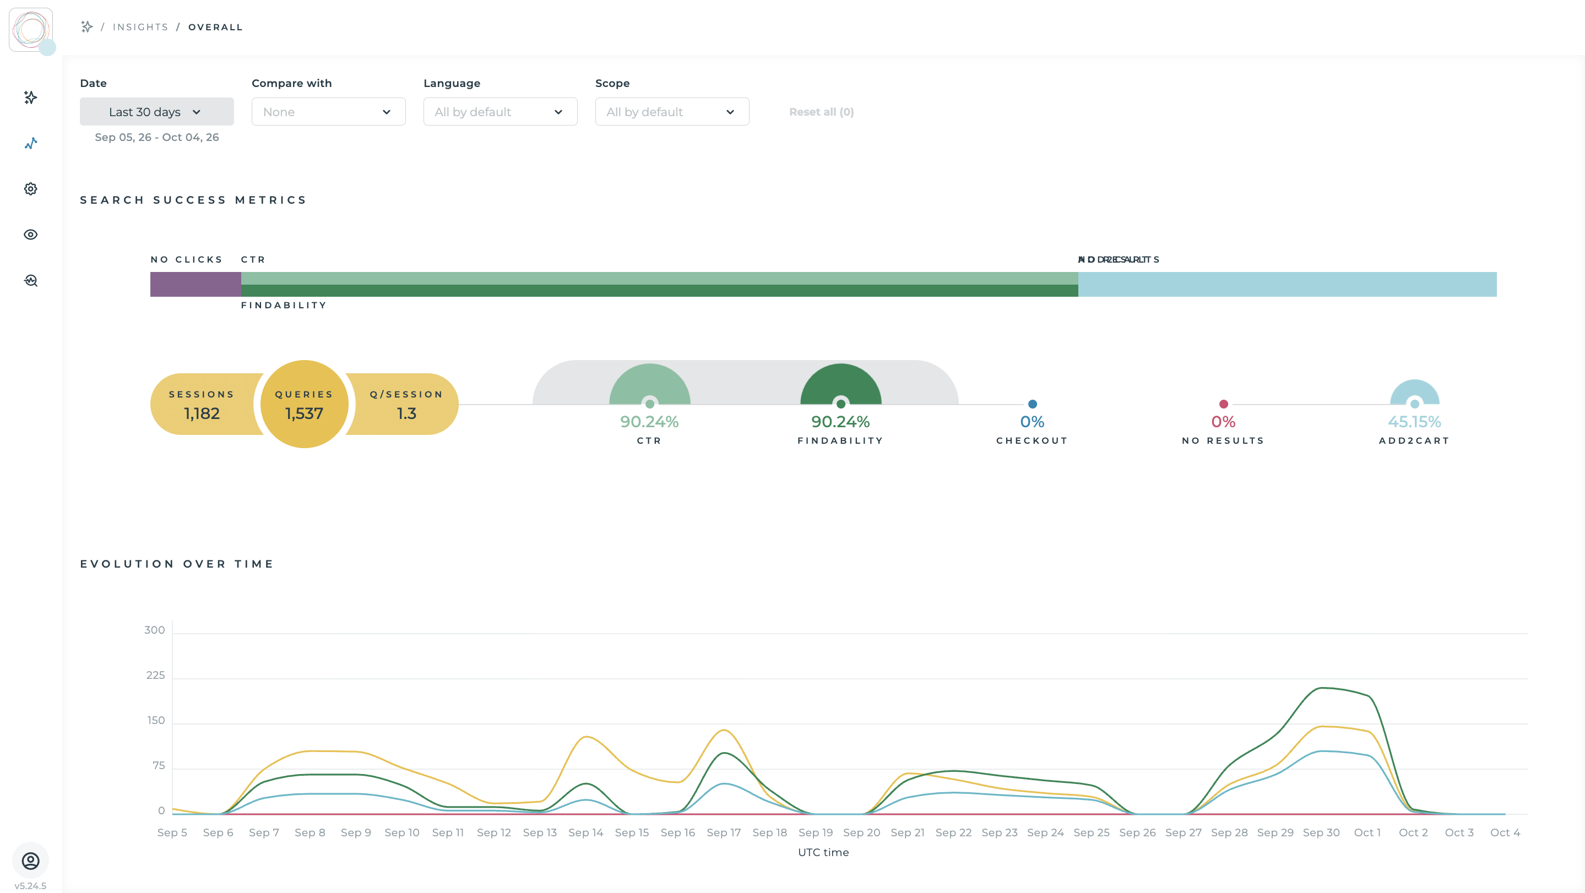Viewport: 1585px width, 893px height.
Task: Open the user account icon
Action: pyautogui.click(x=31, y=861)
